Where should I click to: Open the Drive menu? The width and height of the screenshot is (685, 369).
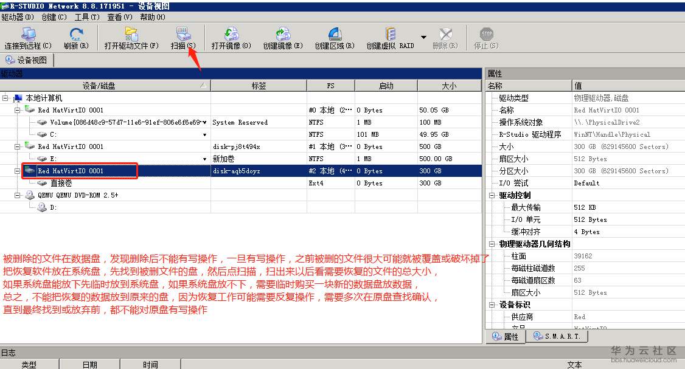(x=18, y=17)
